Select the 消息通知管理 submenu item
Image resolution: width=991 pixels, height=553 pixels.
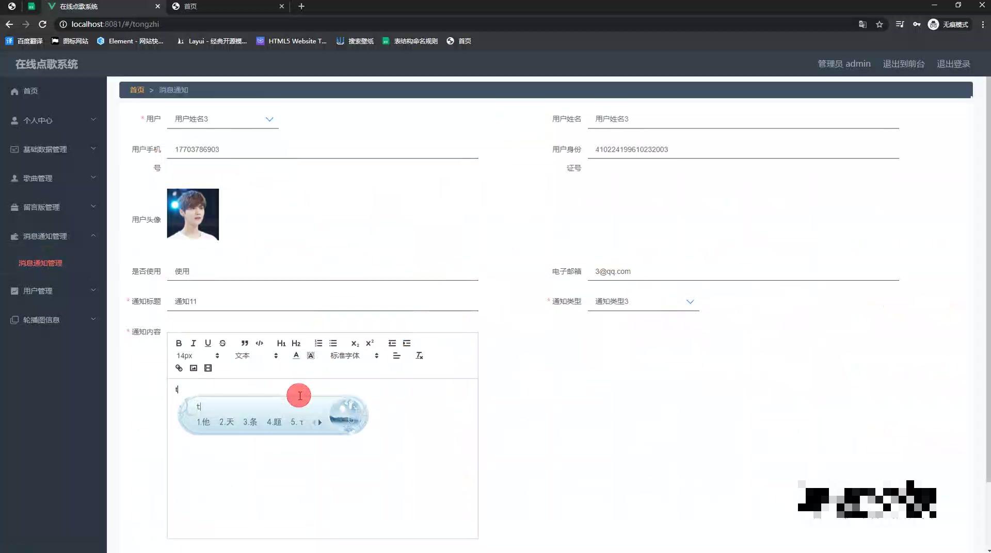(x=40, y=263)
